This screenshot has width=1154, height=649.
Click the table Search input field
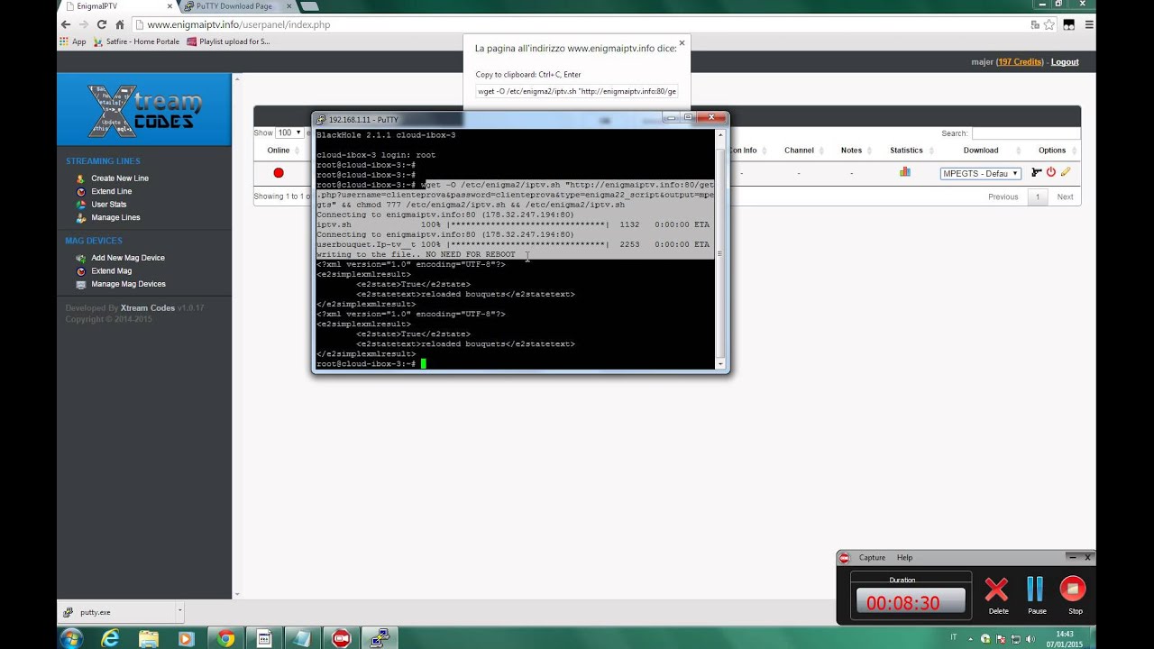(x=1026, y=133)
